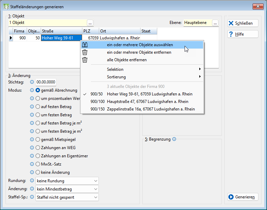Choose 'keine Änderung' mode radio button
Viewport: 267px width, 210px height.
pos(38,172)
